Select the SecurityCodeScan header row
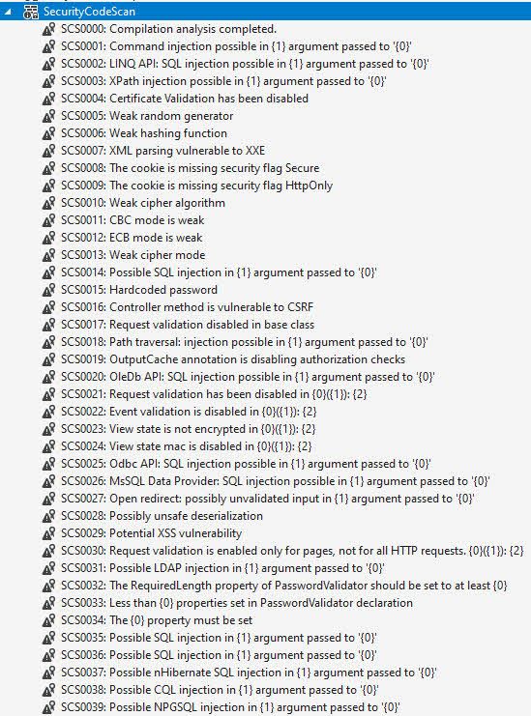This screenshot has height=716, width=531. point(265,11)
